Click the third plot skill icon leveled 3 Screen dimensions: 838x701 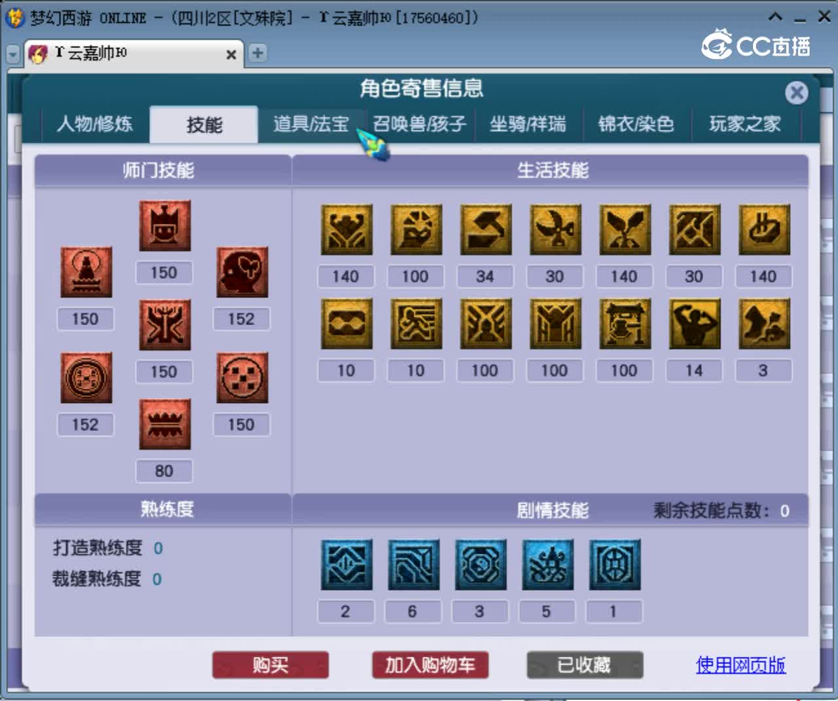point(481,565)
